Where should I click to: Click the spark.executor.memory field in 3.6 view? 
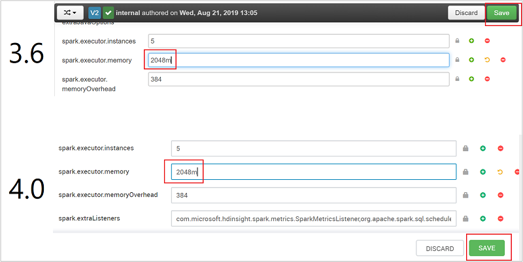tap(299, 60)
